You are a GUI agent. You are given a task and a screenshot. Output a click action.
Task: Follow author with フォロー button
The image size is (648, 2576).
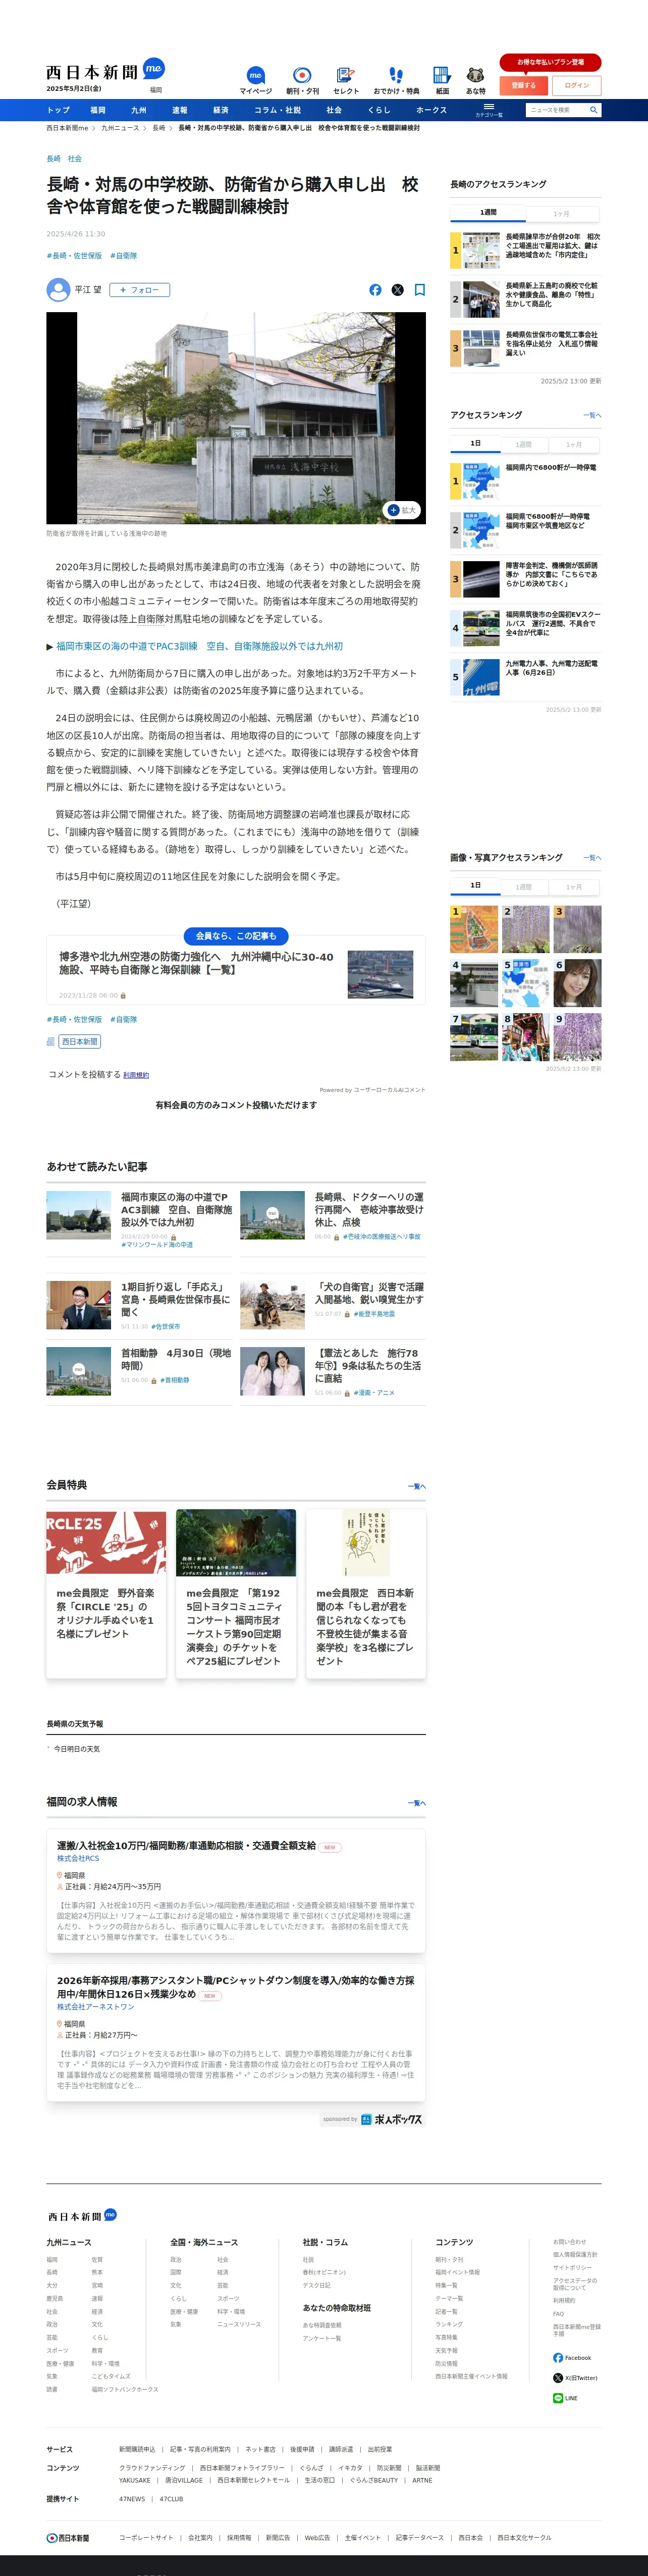tap(139, 290)
